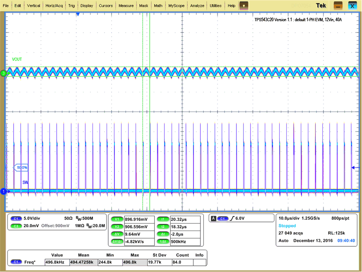Open the Cursors menu
362x272 pixels.
click(106, 5)
